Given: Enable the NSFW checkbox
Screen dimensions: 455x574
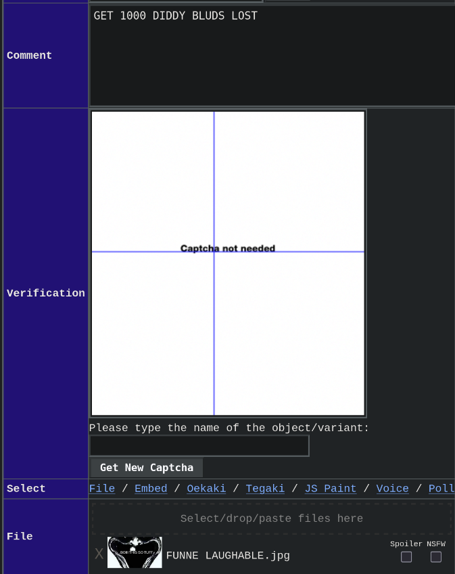Looking at the screenshot, I should (435, 557).
